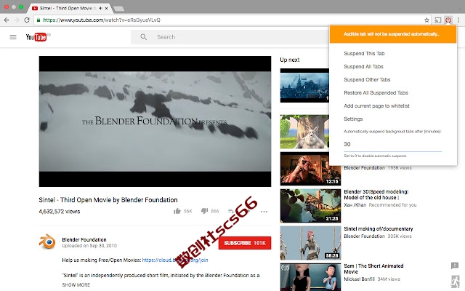Bookmark page with star icon

[x=426, y=20]
